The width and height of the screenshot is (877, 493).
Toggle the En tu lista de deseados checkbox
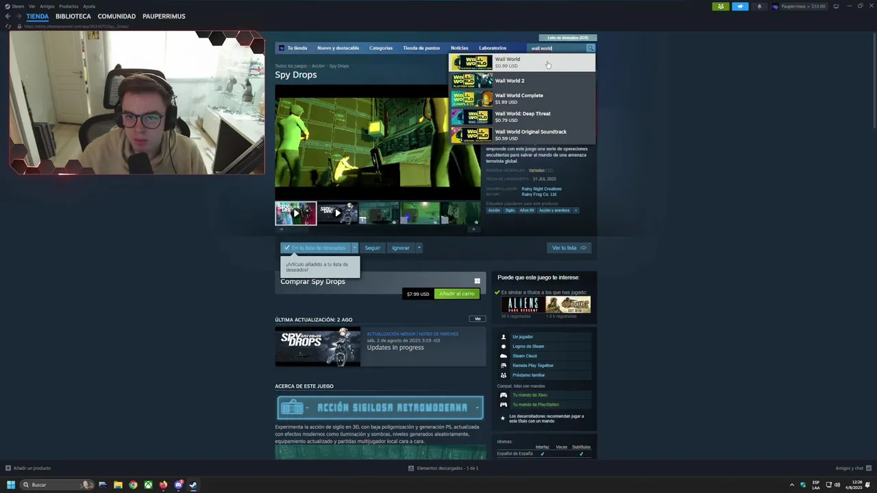(287, 248)
